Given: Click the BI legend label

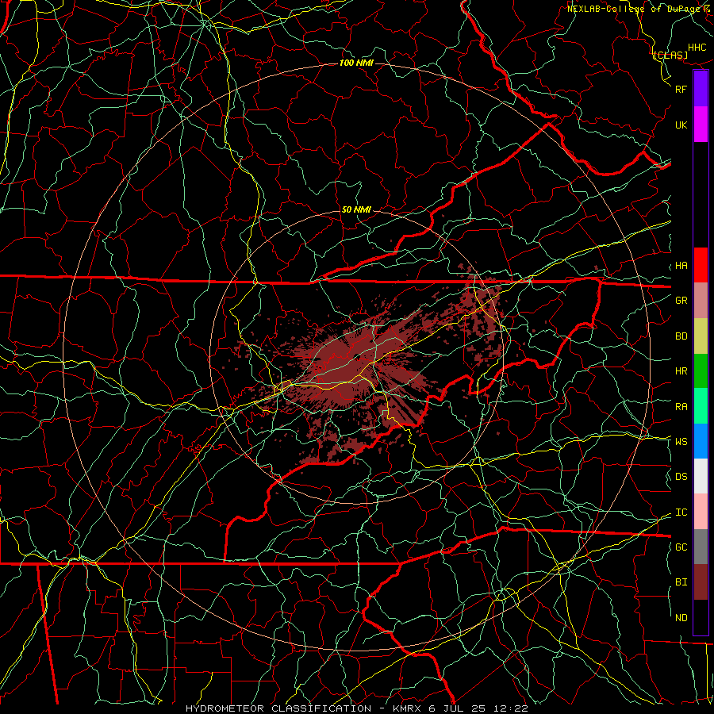Looking at the screenshot, I should pyautogui.click(x=681, y=582).
